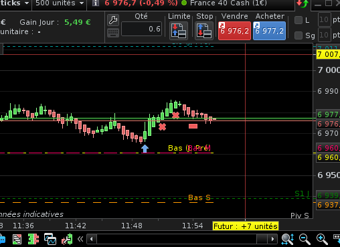This screenshot has width=340, height=247.
Task: Click Vendre button at 6 976,2
Action: pyautogui.click(x=234, y=31)
